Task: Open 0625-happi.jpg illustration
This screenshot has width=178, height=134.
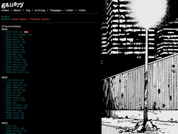Action: pos(13,40)
